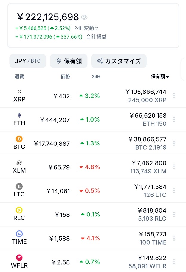Click the blue TIME clock logo
186x272 pixels.
[19, 234]
